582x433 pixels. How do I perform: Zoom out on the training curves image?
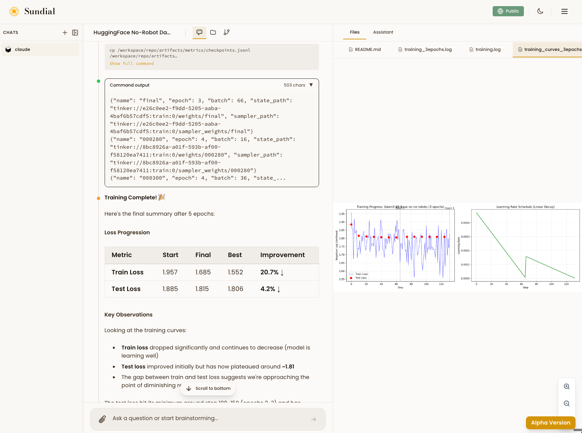[566, 403]
